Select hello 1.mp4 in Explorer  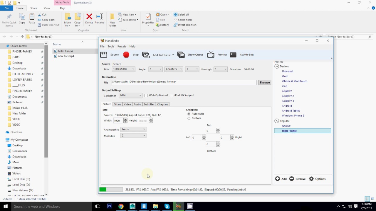65,51
